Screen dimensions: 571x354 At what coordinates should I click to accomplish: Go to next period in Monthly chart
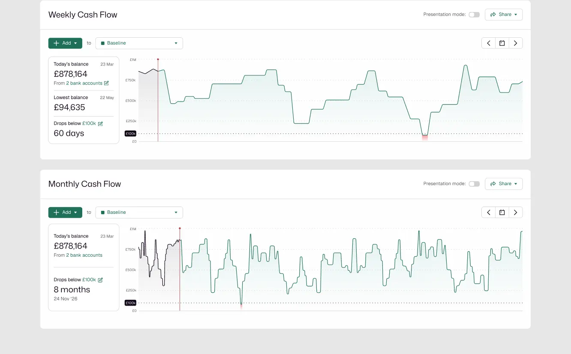click(x=516, y=213)
